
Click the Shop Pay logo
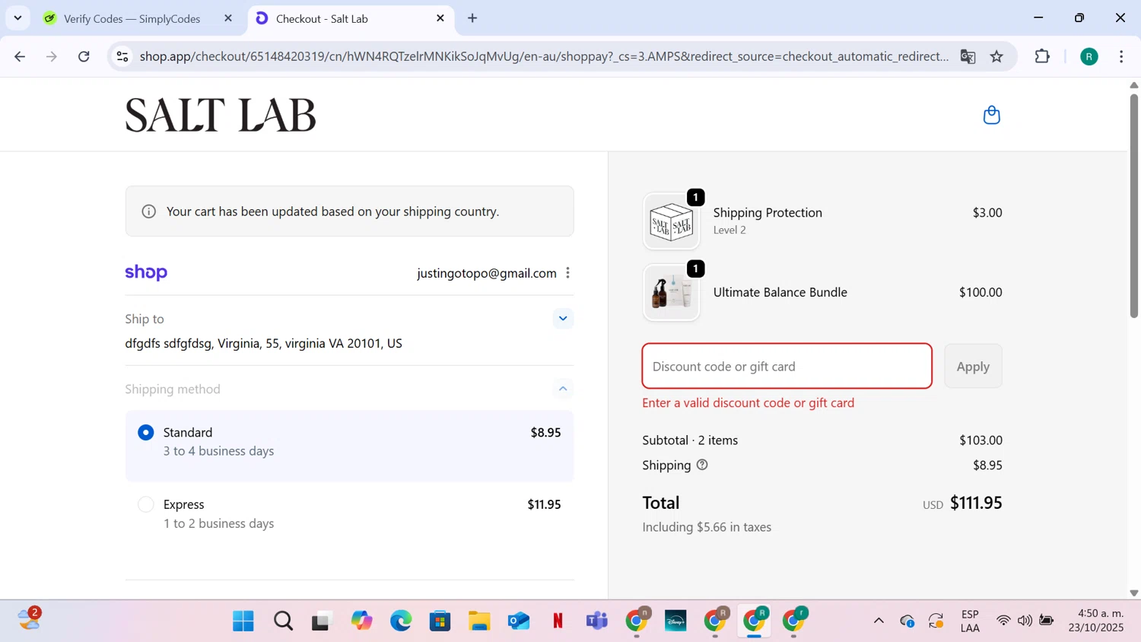(x=146, y=272)
